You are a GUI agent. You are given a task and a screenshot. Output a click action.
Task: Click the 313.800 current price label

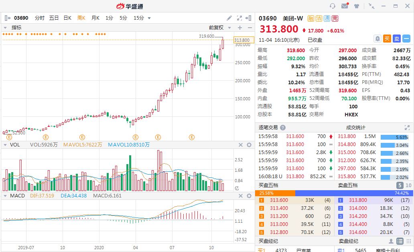(244, 40)
